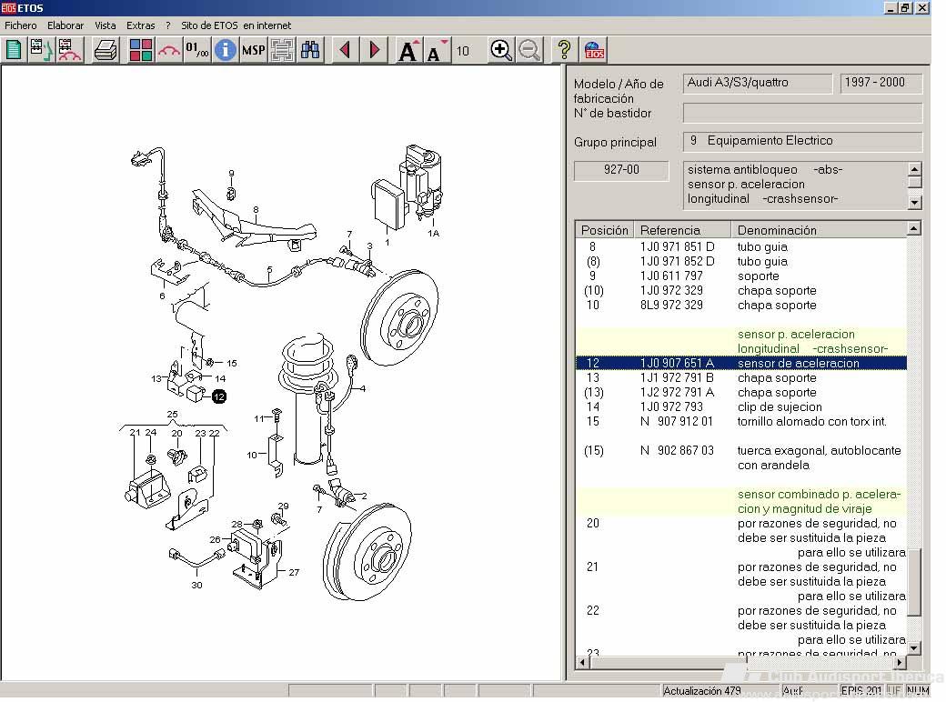Screen dimensions: 946x702
Task: Click the 01/00 toolbar icon
Action: coord(196,50)
